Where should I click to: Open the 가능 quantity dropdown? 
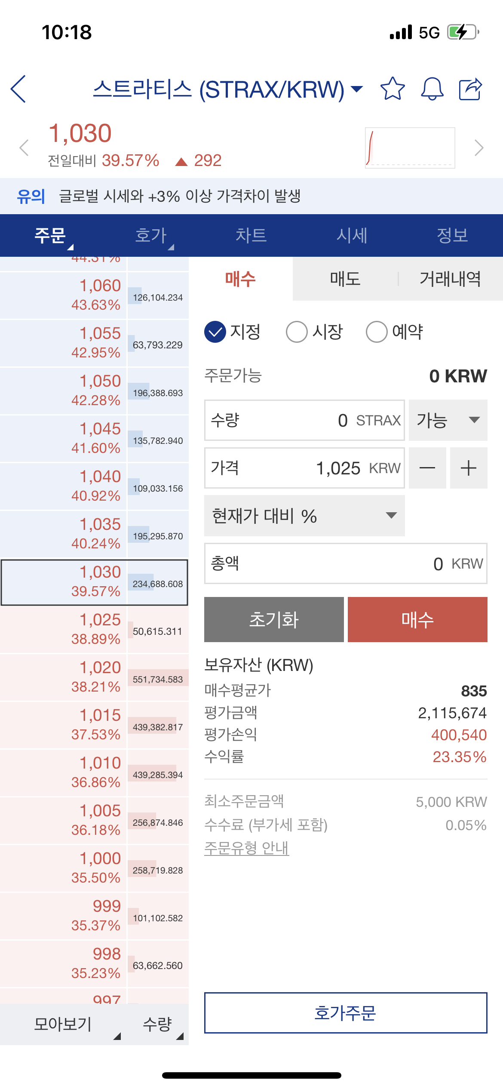[448, 420]
